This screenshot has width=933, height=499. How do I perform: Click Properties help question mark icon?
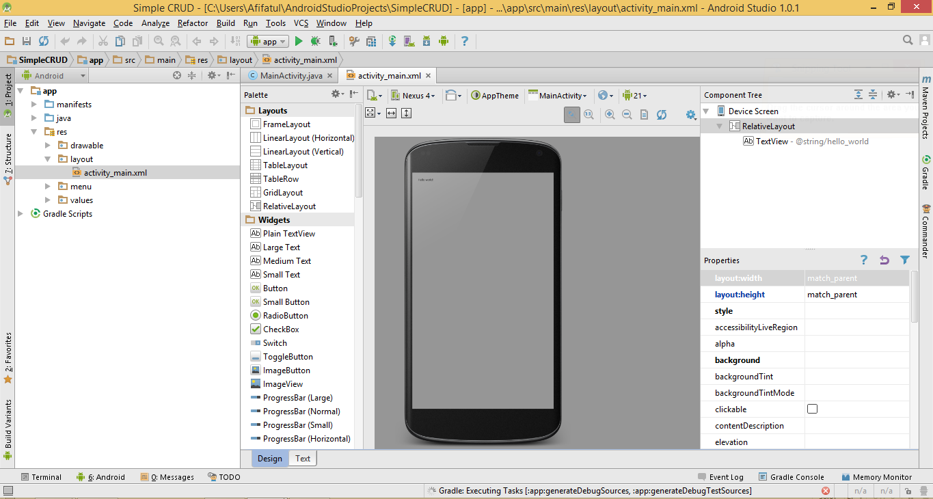click(864, 260)
